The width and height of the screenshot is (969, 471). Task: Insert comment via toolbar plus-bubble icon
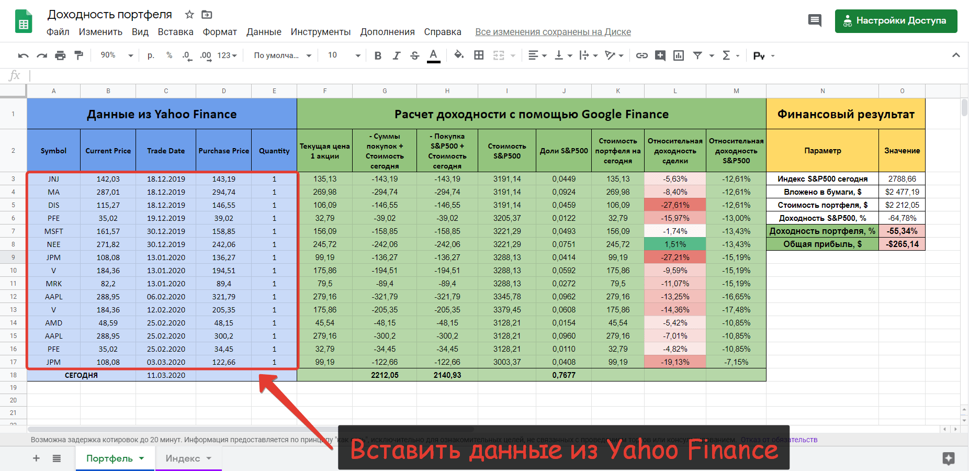tap(660, 55)
